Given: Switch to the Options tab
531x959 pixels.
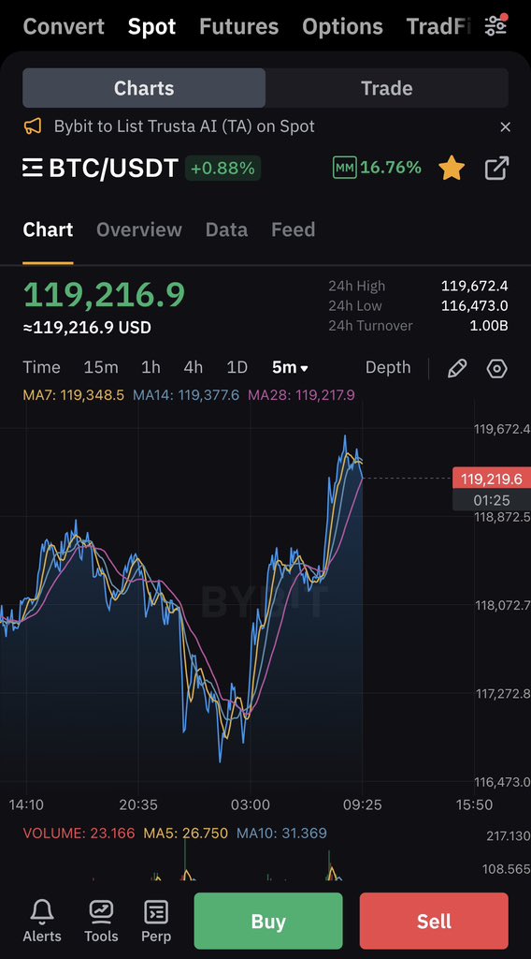Looking at the screenshot, I should tap(342, 26).
